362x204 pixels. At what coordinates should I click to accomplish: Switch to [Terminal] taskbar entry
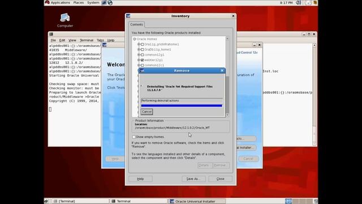coord(80,201)
